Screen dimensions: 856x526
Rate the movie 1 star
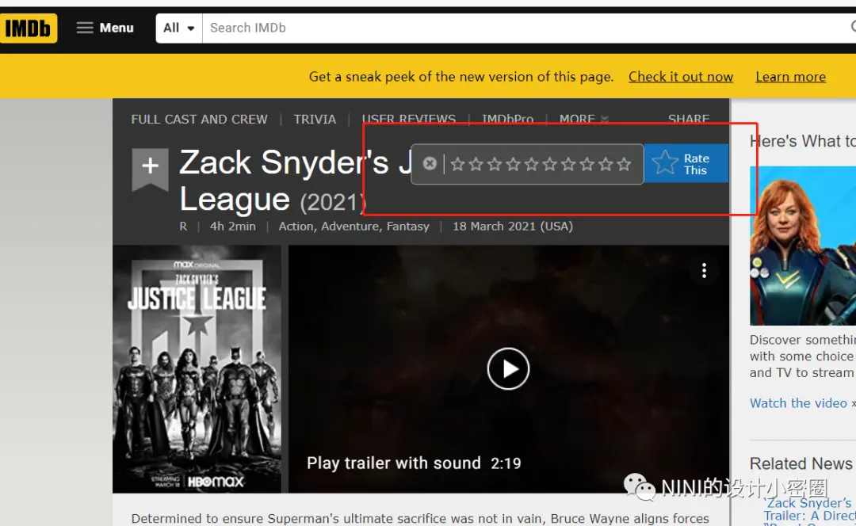(x=457, y=164)
